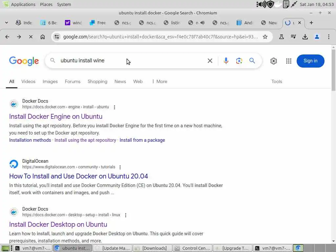Open options for the Docker Engine result
336x252 pixels.
(115, 107)
